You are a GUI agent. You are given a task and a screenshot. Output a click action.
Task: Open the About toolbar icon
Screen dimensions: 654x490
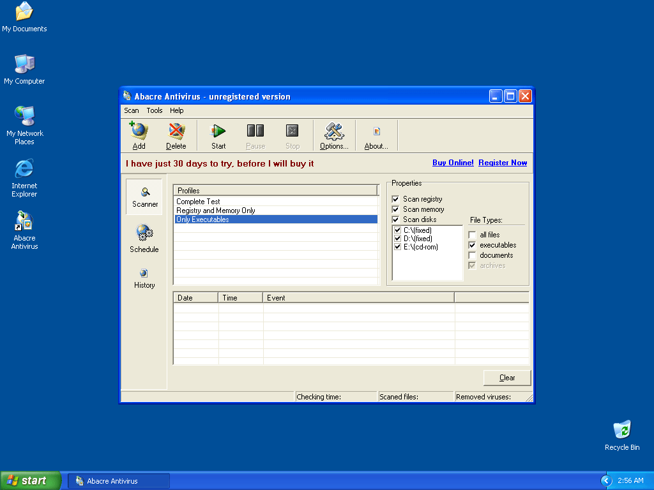(x=376, y=131)
